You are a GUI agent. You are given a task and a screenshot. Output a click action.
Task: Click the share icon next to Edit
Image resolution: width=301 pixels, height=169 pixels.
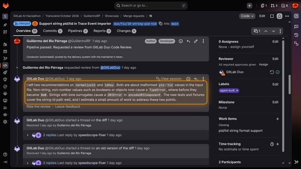(x=272, y=16)
